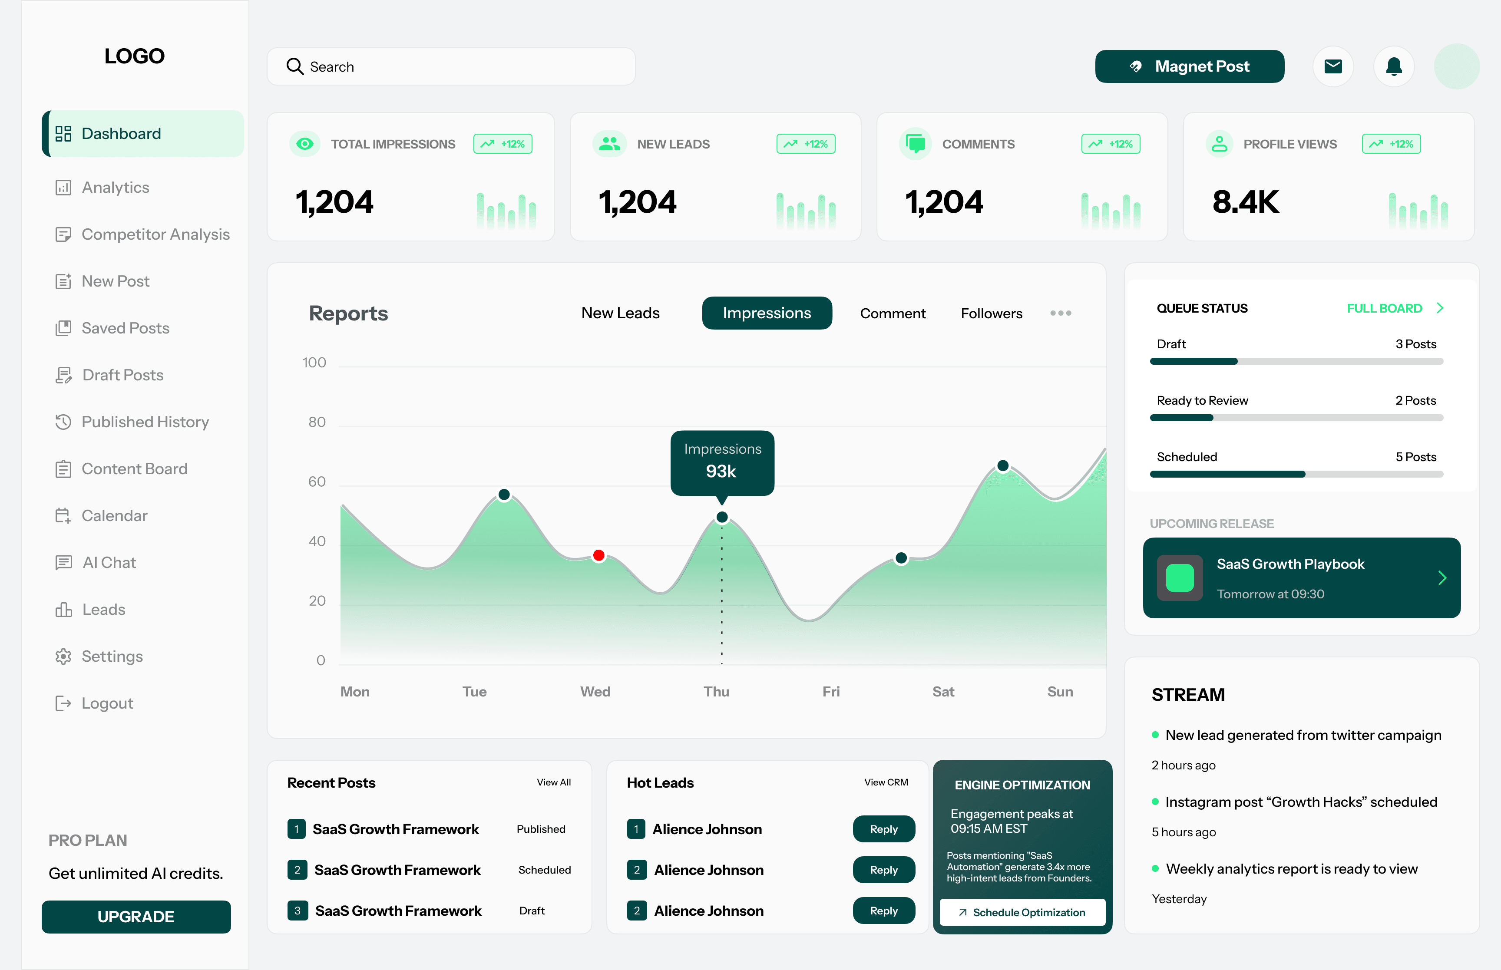Image resolution: width=1501 pixels, height=970 pixels.
Task: Click the Scheduled progress bar
Action: [x=1296, y=474]
